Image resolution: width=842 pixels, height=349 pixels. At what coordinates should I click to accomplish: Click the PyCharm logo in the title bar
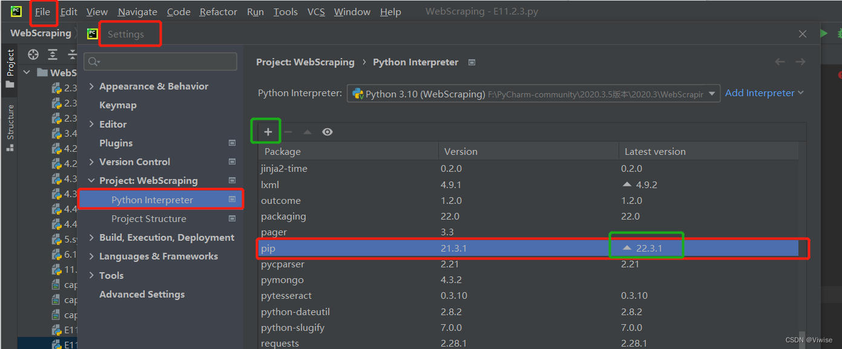16,11
